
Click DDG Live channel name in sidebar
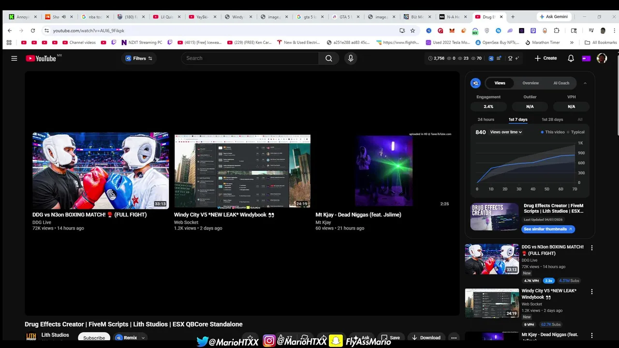coord(530,261)
